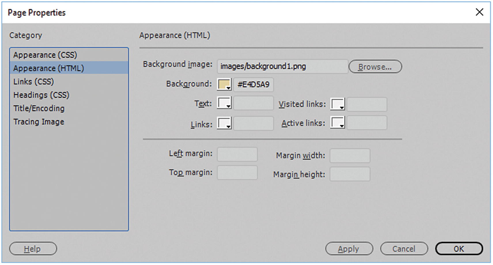
Task: Select Appearance (HTML) category
Action: (x=69, y=68)
